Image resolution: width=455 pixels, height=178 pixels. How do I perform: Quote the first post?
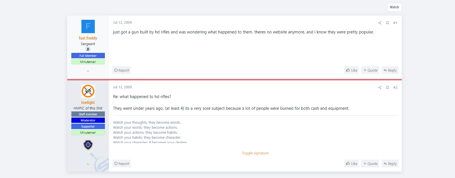coord(370,70)
